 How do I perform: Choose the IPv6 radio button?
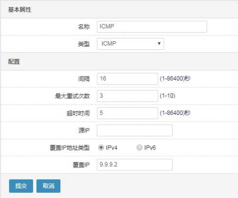click(139, 147)
